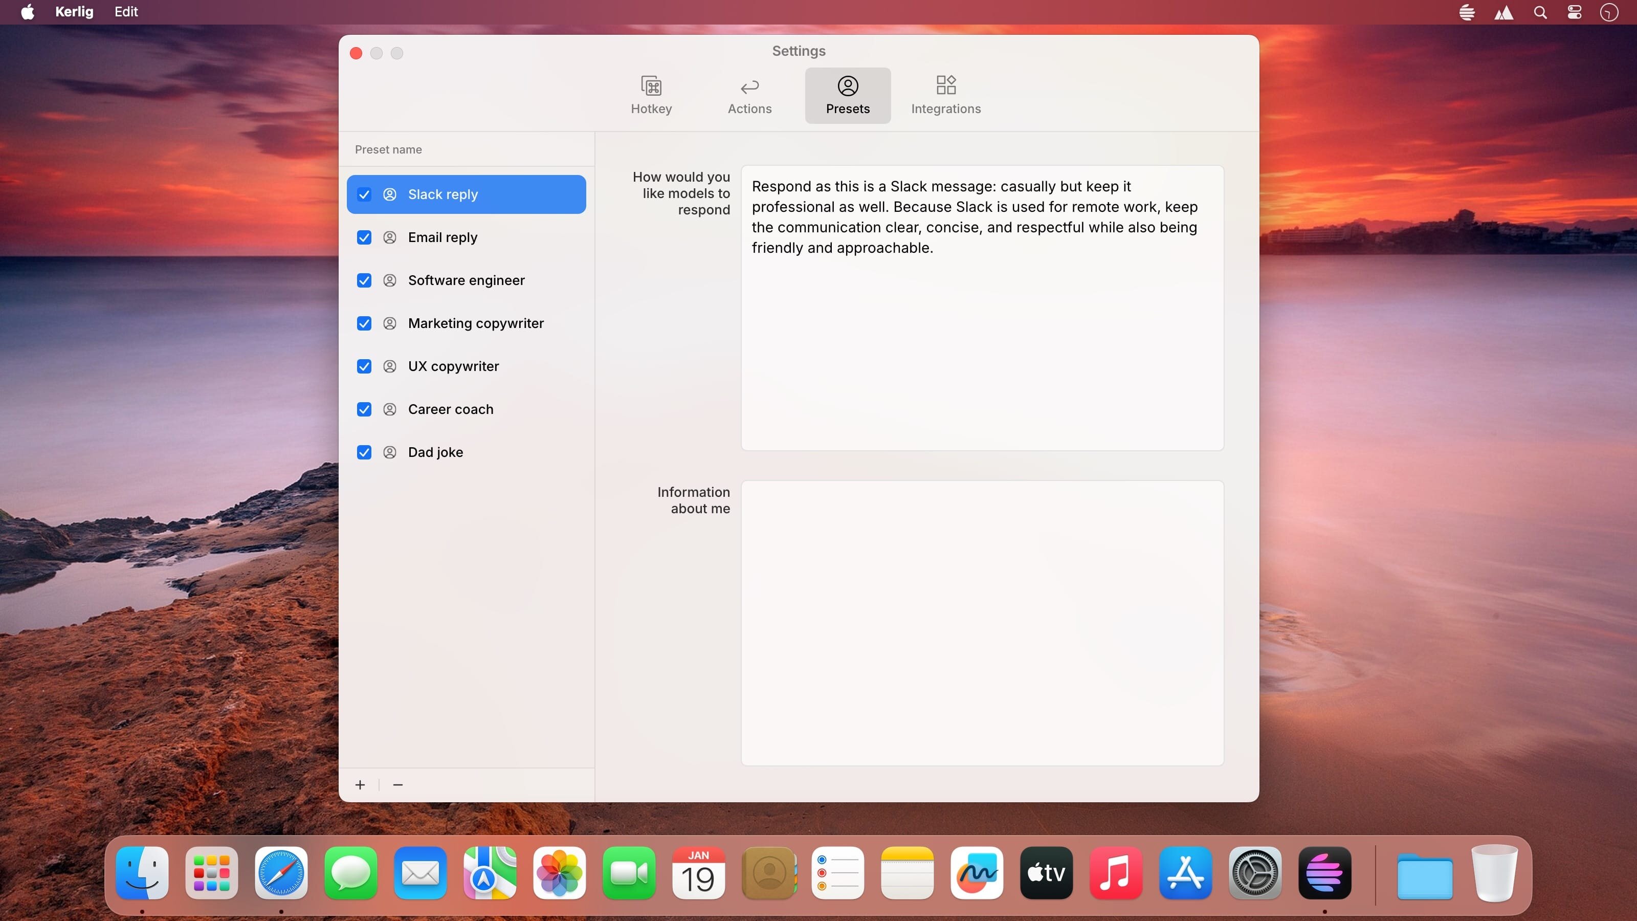Image resolution: width=1637 pixels, height=921 pixels.
Task: Open Safari from the dock
Action: 281,873
